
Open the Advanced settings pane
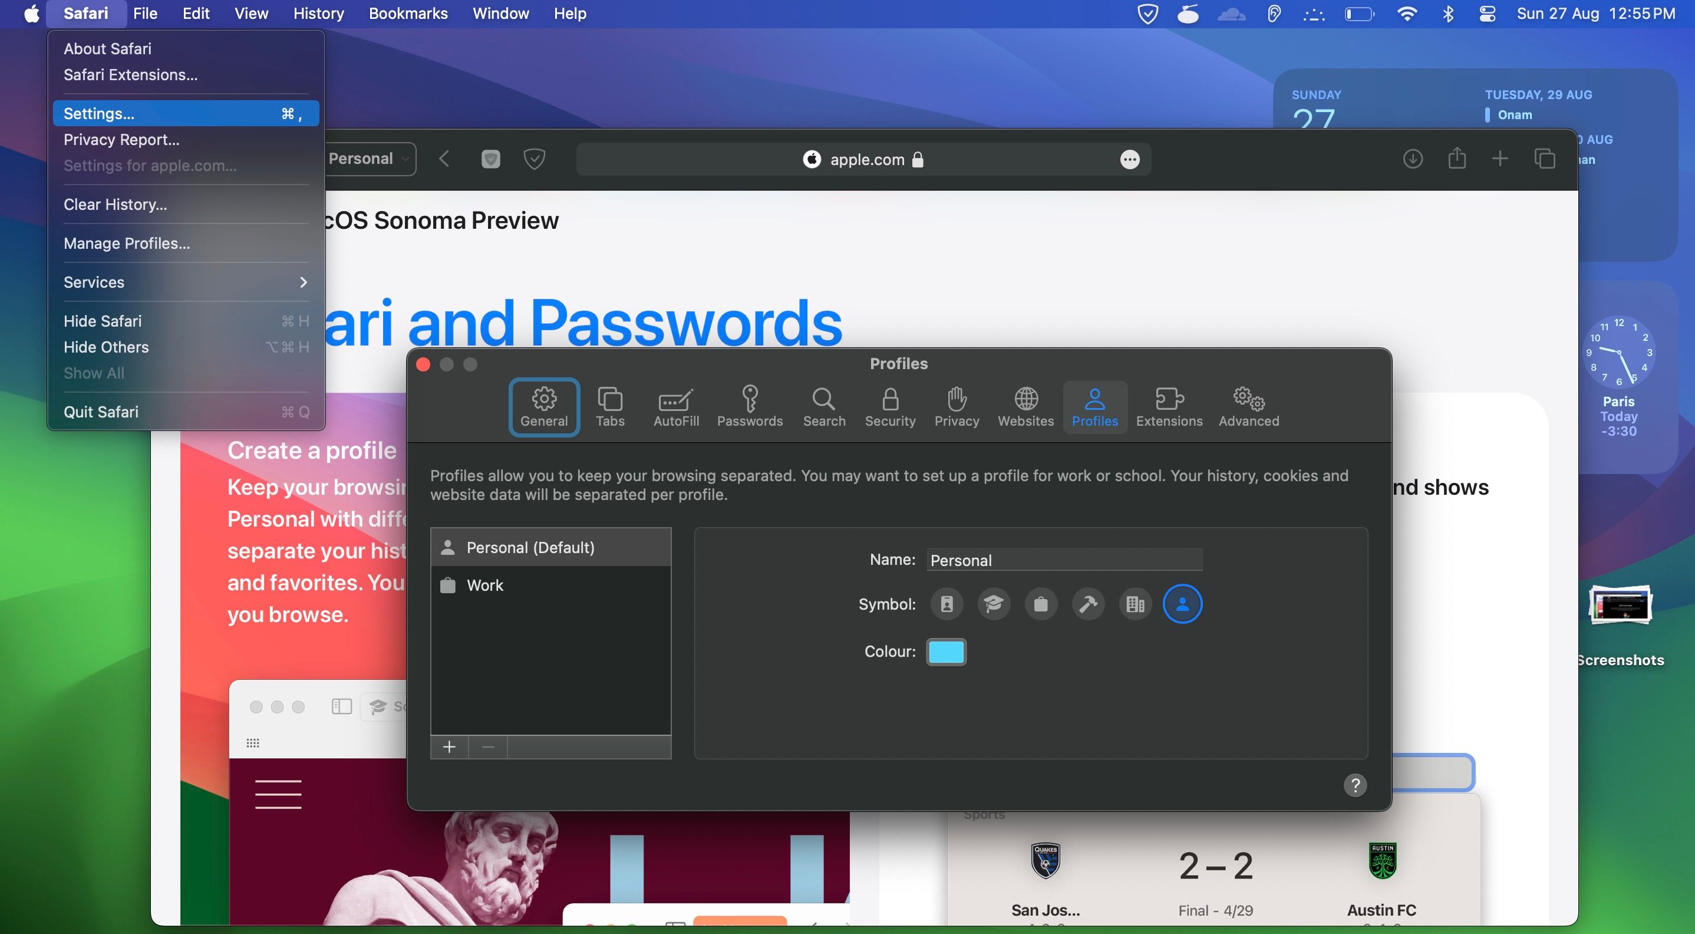(x=1248, y=407)
